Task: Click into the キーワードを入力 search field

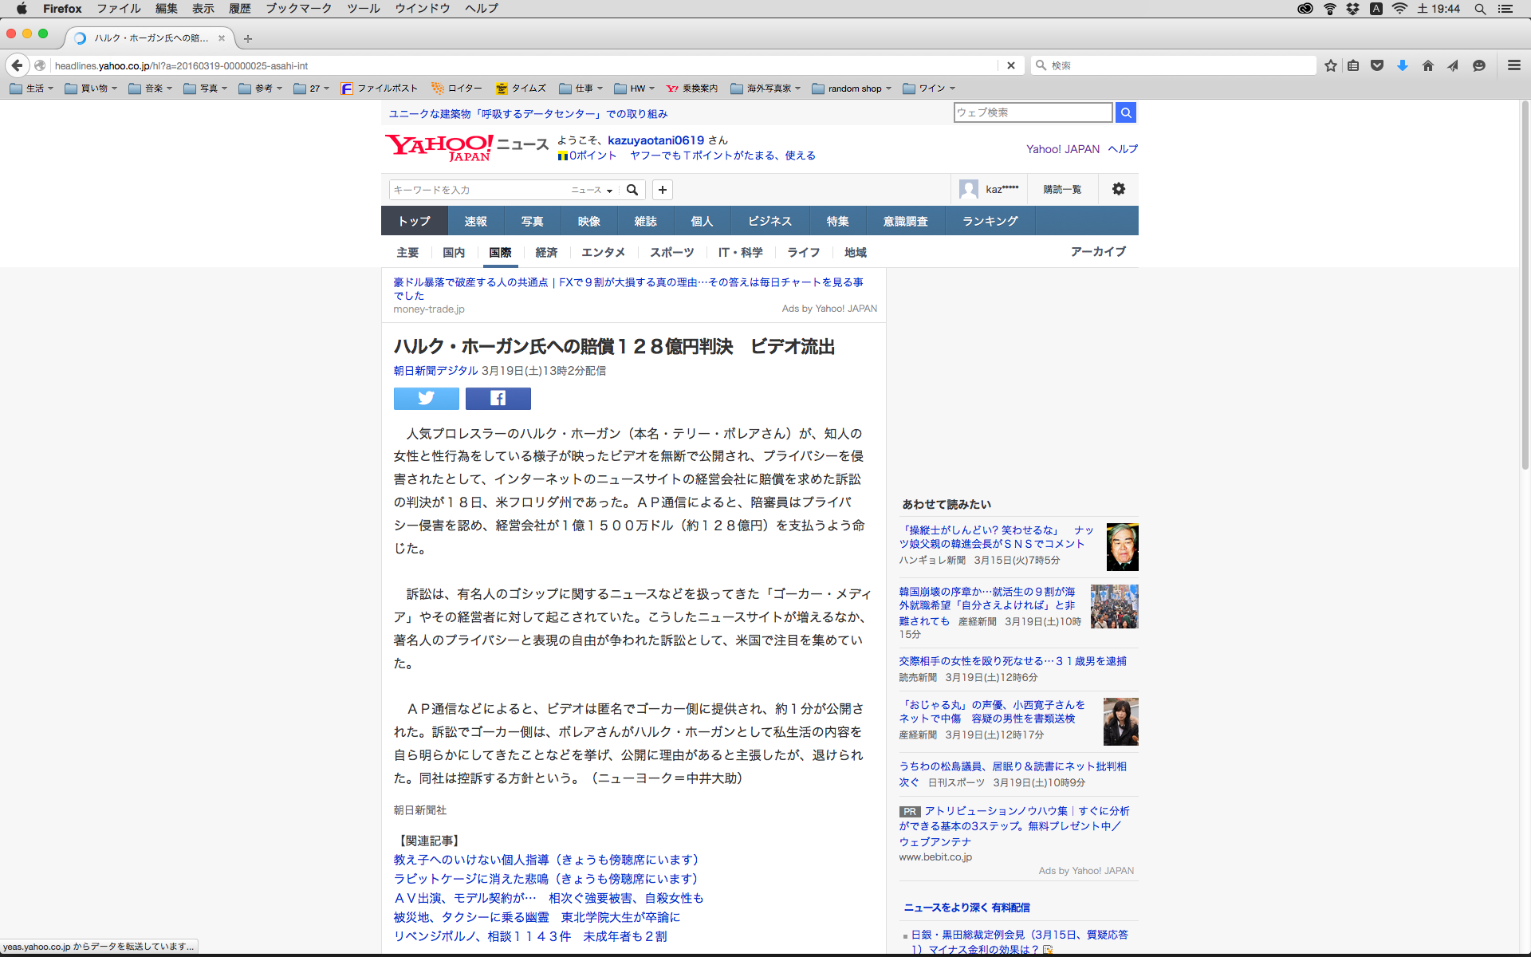Action: 478,190
